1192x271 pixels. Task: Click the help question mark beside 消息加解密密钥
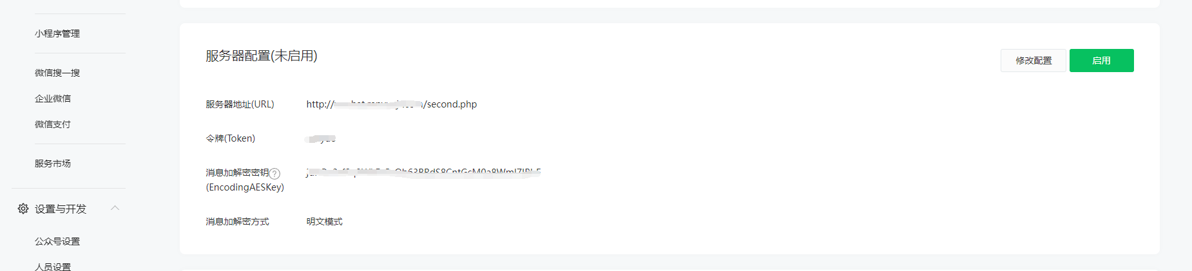point(275,173)
